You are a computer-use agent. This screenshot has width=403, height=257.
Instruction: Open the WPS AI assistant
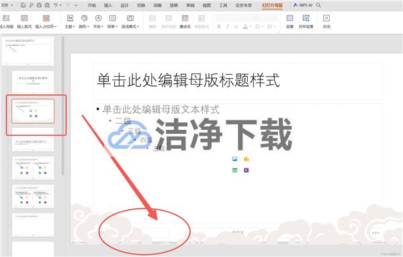303,5
